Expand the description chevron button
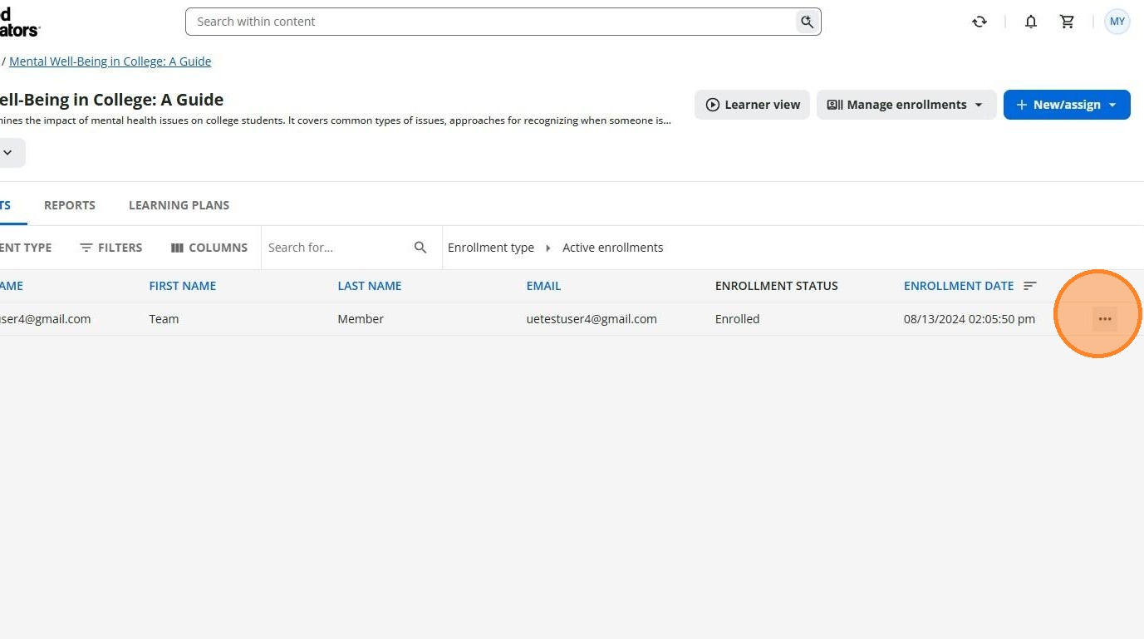The width and height of the screenshot is (1144, 639). [8, 153]
